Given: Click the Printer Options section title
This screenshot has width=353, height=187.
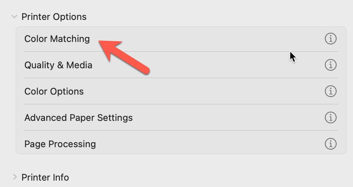Looking at the screenshot, I should pyautogui.click(x=54, y=17).
